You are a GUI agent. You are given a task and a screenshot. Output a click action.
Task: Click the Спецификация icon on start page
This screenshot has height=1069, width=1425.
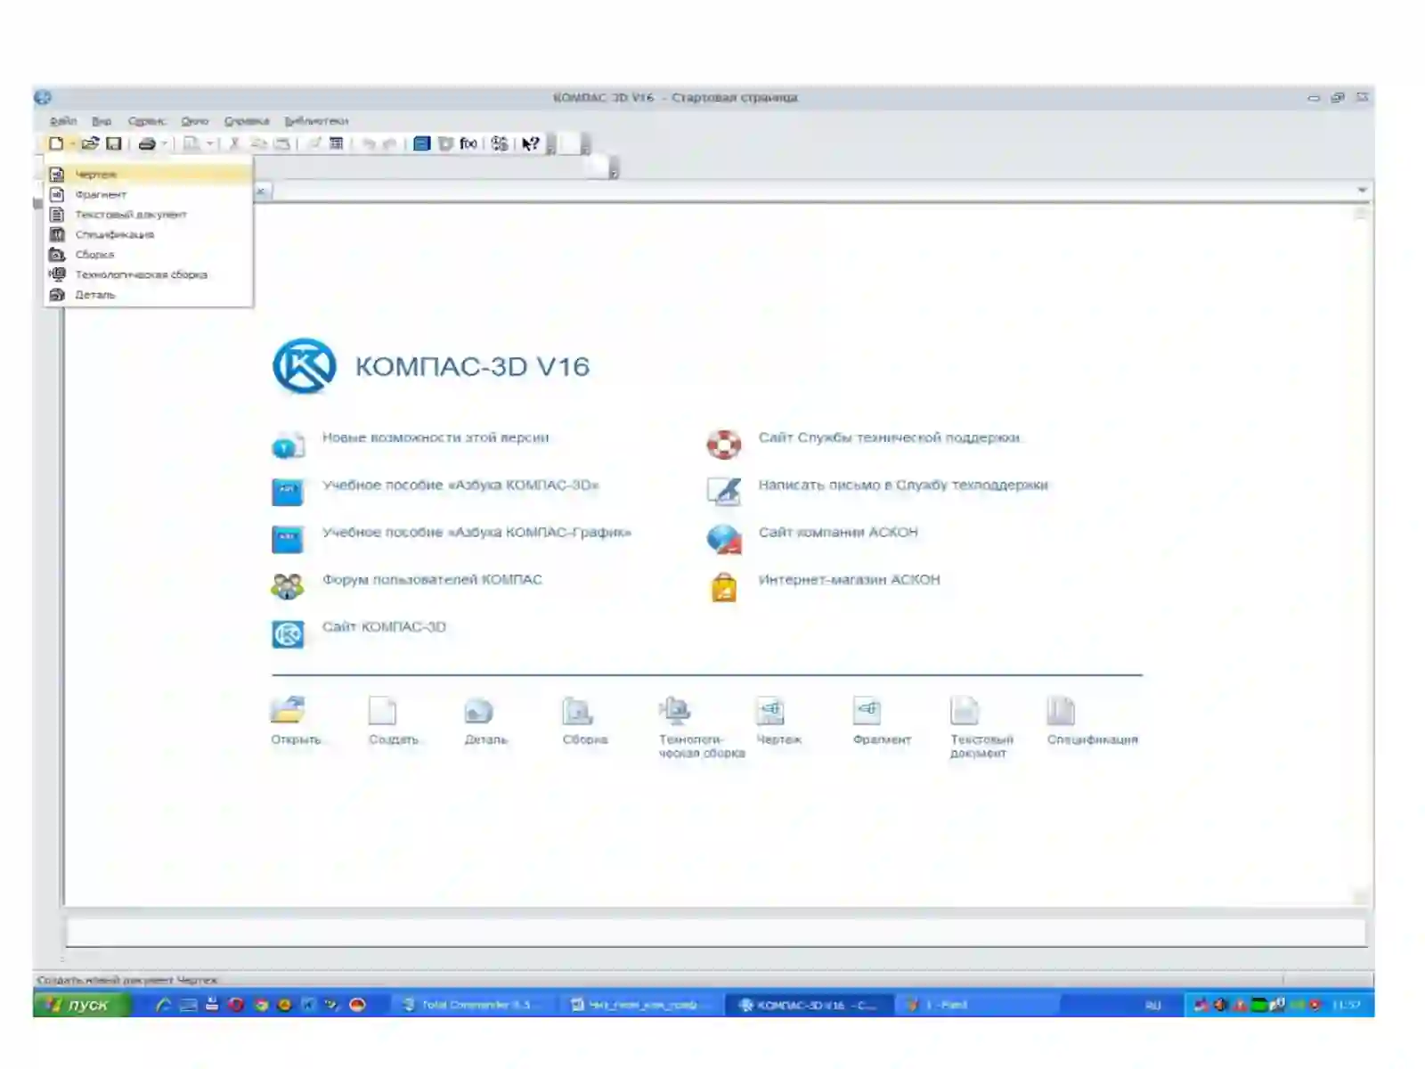click(x=1061, y=710)
